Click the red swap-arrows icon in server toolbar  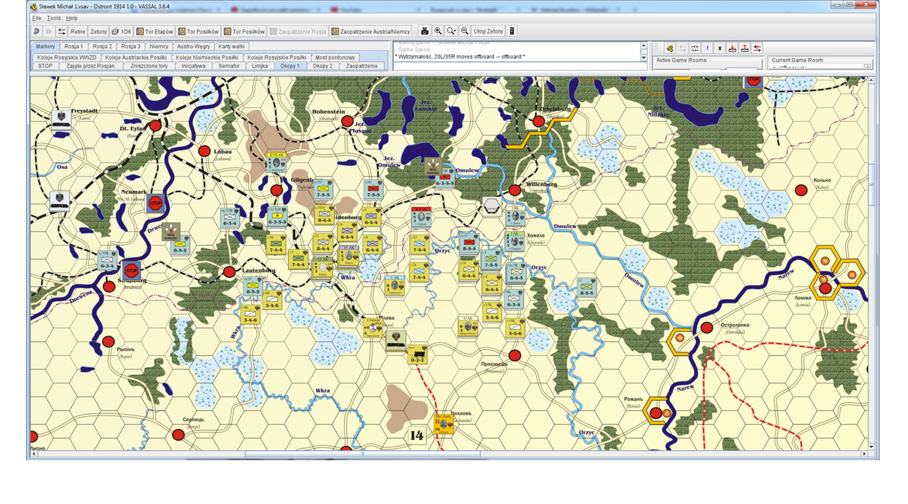(x=758, y=48)
